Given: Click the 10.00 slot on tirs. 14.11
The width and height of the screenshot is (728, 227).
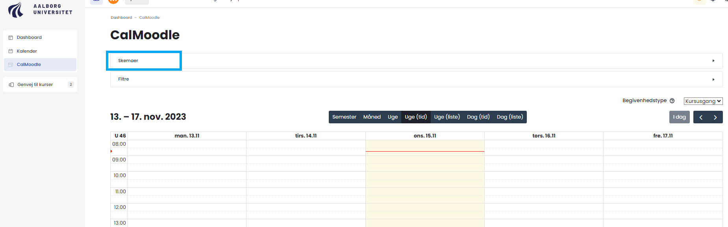Looking at the screenshot, I should (x=306, y=176).
